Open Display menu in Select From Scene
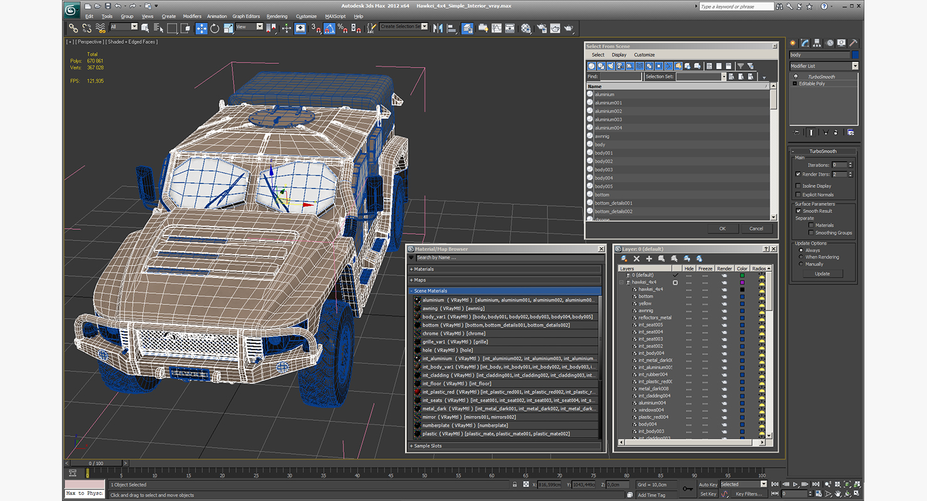Viewport: 927px width, 501px height. [x=619, y=55]
